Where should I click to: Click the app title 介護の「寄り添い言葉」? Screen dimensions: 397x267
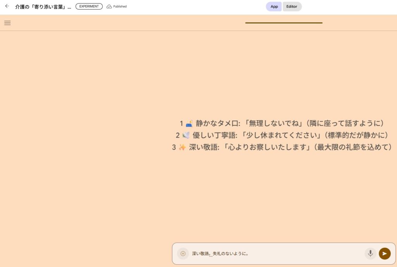pyautogui.click(x=43, y=7)
